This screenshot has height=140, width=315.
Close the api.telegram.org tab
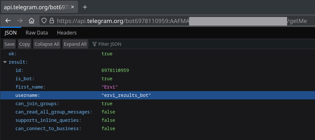click(x=72, y=7)
